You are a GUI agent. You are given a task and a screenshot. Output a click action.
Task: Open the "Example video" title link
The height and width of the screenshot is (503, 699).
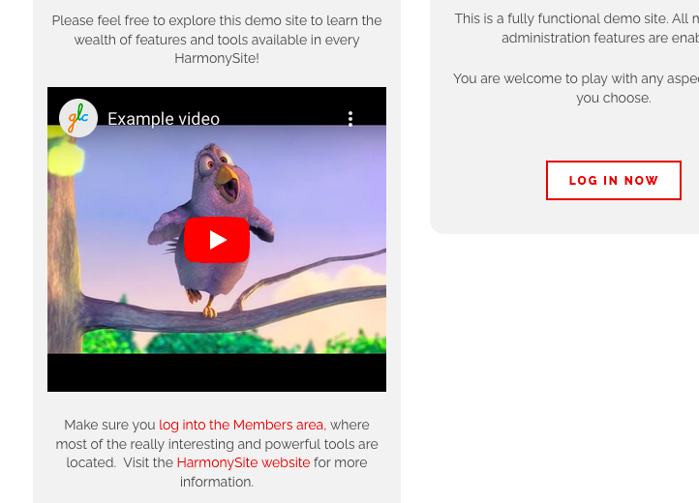[164, 119]
